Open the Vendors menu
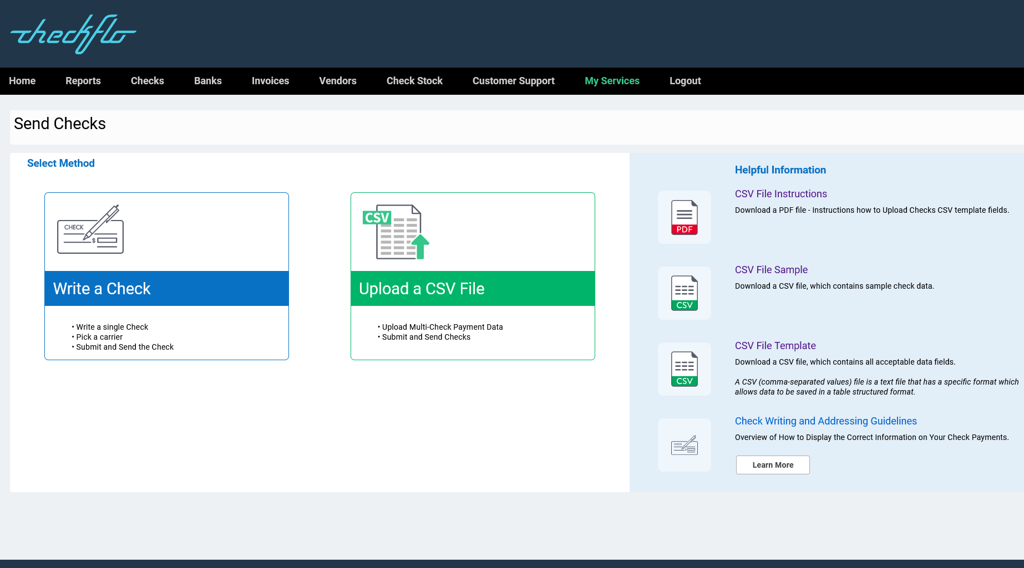Screen dimensions: 1024x568 (338, 81)
